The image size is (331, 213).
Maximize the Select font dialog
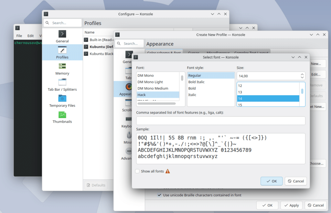(300, 57)
